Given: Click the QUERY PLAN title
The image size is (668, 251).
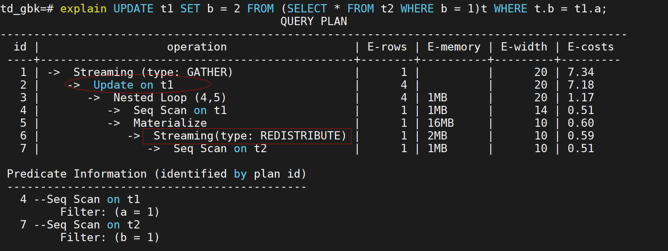Looking at the screenshot, I should [x=313, y=22].
